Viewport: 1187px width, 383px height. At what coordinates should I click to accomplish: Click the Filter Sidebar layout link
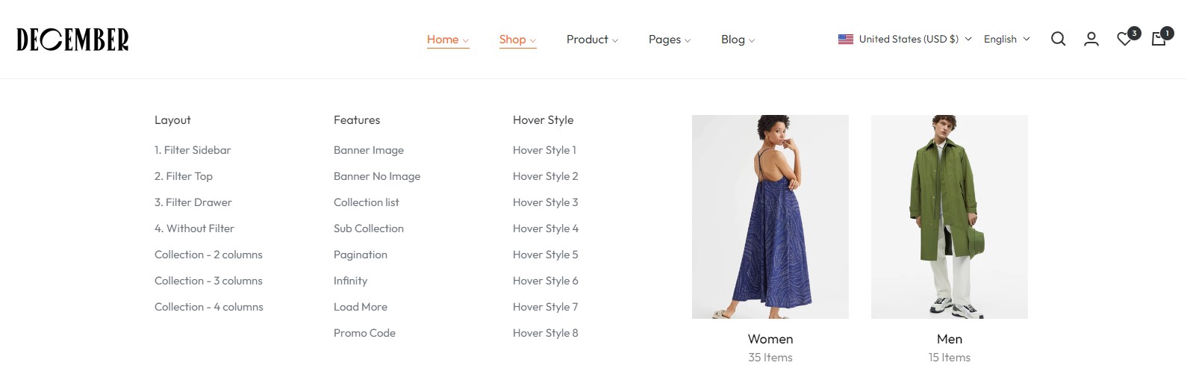[x=193, y=150]
